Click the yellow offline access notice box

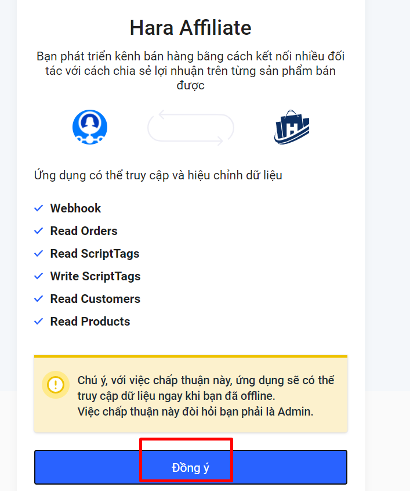[191, 394]
